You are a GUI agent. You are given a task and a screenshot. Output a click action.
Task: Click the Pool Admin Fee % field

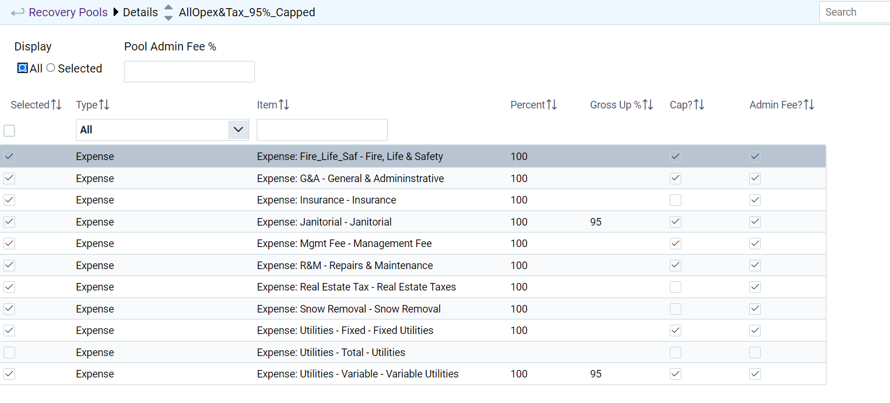189,71
